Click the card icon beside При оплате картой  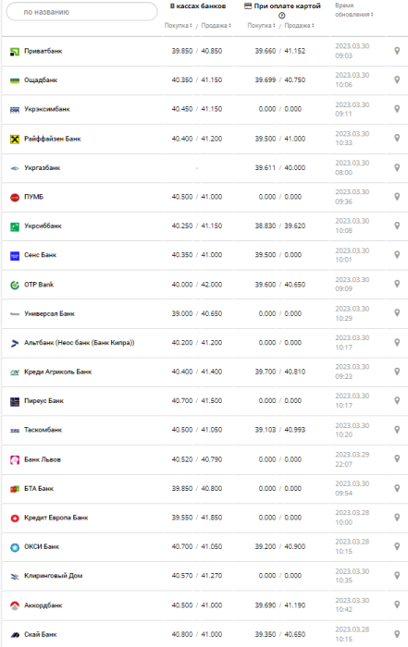click(x=248, y=6)
